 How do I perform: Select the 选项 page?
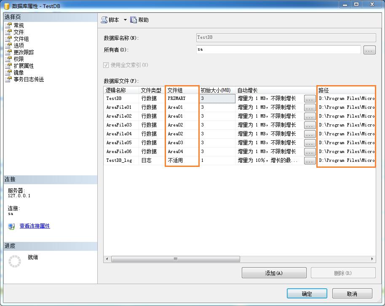coord(19,46)
